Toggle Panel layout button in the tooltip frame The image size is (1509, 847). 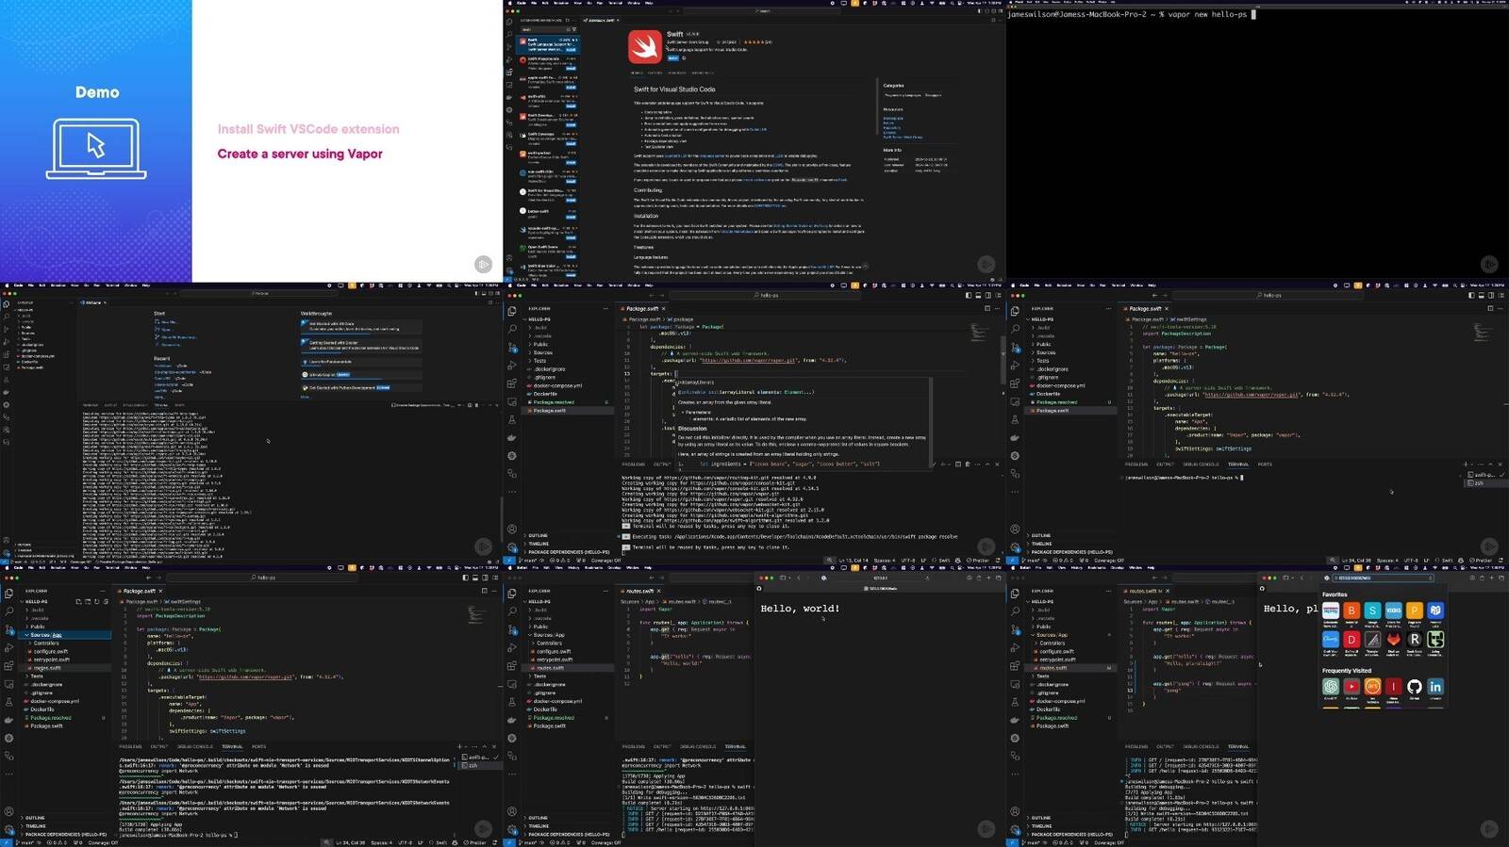coord(978,295)
